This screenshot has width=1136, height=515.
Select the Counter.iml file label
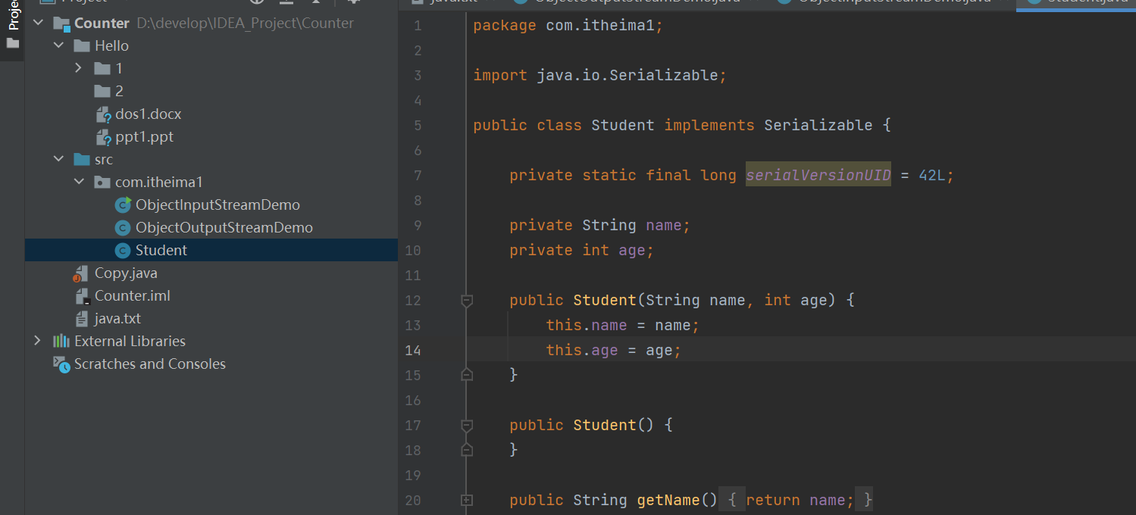tap(133, 296)
